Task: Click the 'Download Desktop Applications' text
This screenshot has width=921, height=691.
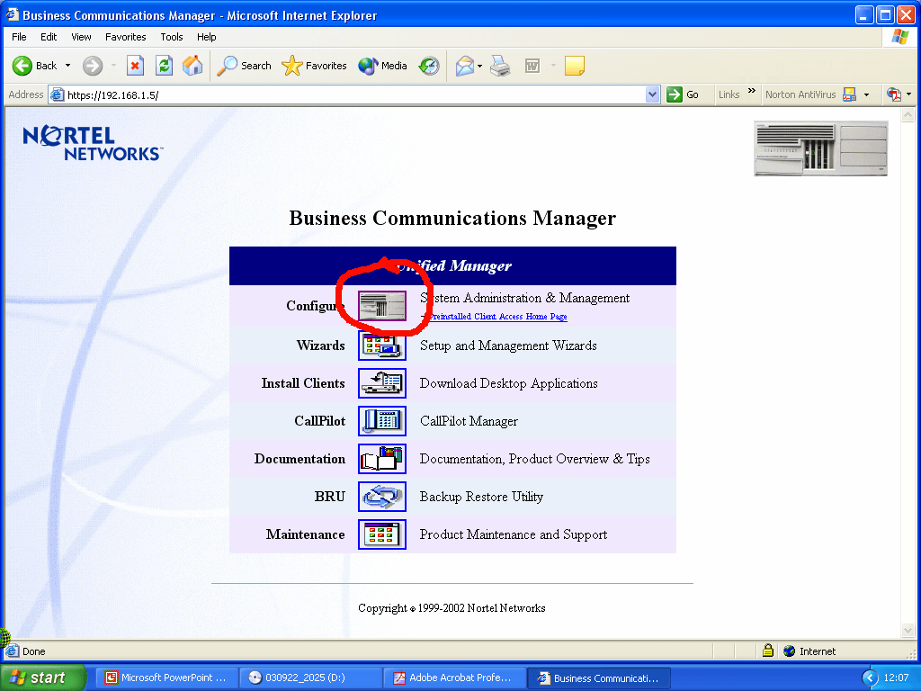Action: [509, 383]
